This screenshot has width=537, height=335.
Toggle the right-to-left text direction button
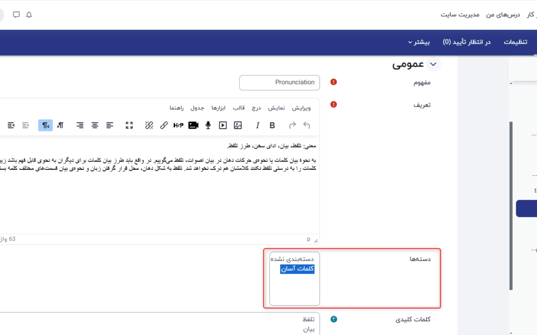[46, 126]
